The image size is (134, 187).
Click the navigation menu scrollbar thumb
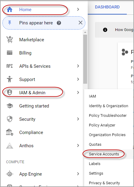(85, 59)
